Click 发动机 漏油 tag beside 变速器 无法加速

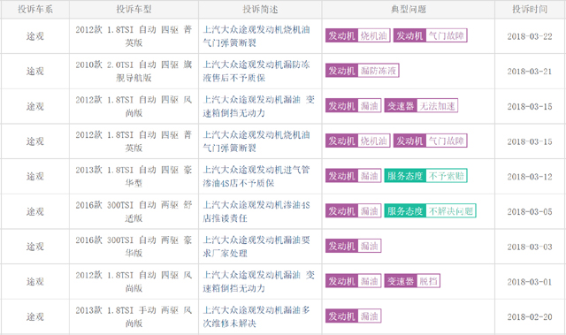pyautogui.click(x=353, y=106)
